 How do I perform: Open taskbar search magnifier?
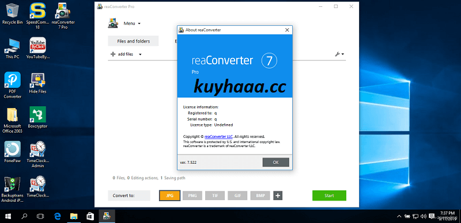(x=24, y=217)
